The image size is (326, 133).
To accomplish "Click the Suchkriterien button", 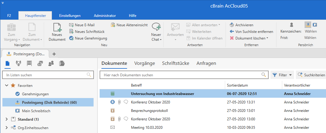I will tap(311, 75).
